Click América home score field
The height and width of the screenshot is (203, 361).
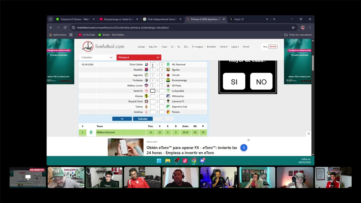click(x=153, y=112)
